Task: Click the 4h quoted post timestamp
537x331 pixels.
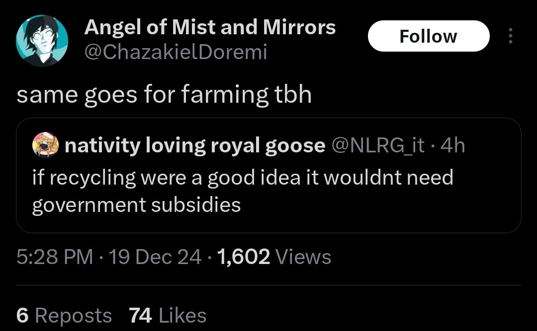Action: 452,146
